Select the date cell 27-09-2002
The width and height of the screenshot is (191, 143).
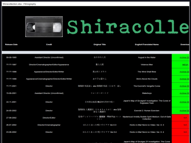[11, 118]
